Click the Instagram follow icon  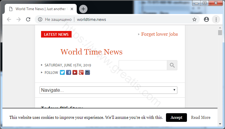(x=87, y=72)
